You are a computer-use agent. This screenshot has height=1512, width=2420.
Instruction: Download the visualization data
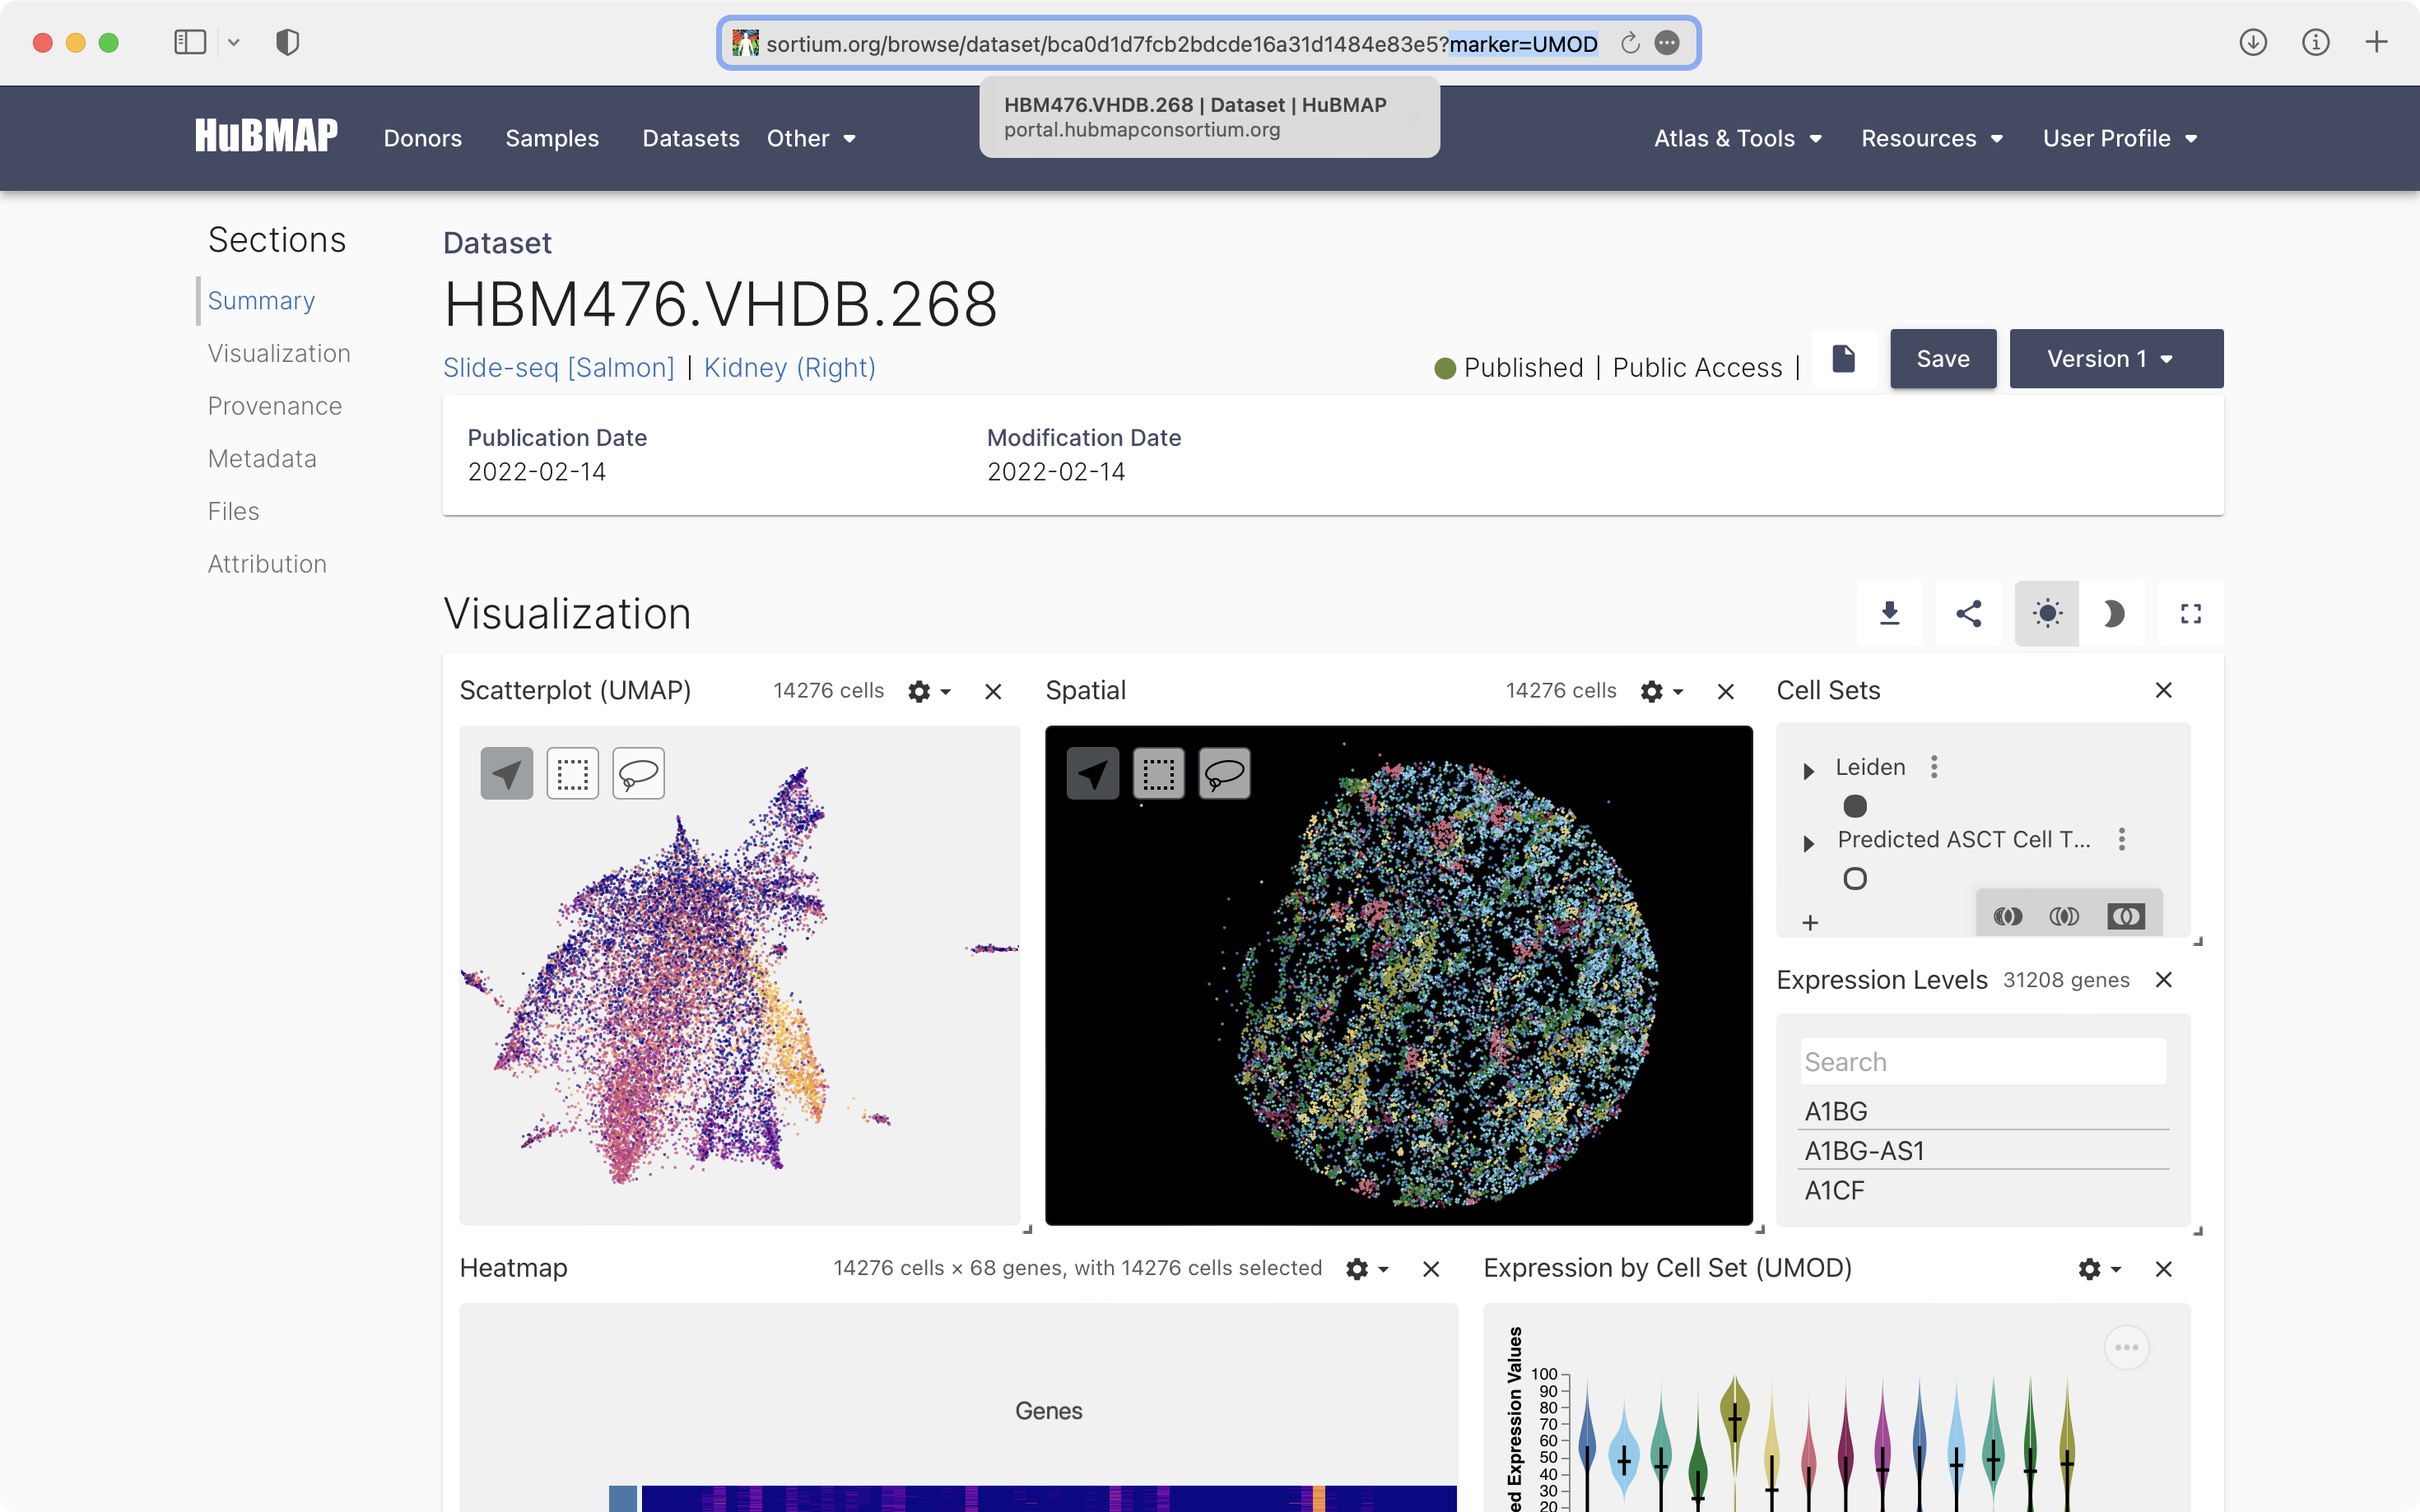point(1889,613)
